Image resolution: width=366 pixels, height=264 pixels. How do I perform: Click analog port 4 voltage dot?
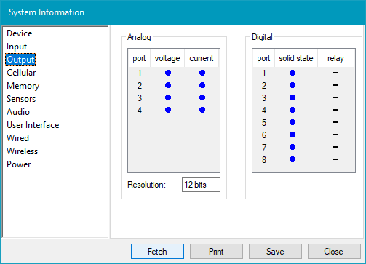168,110
